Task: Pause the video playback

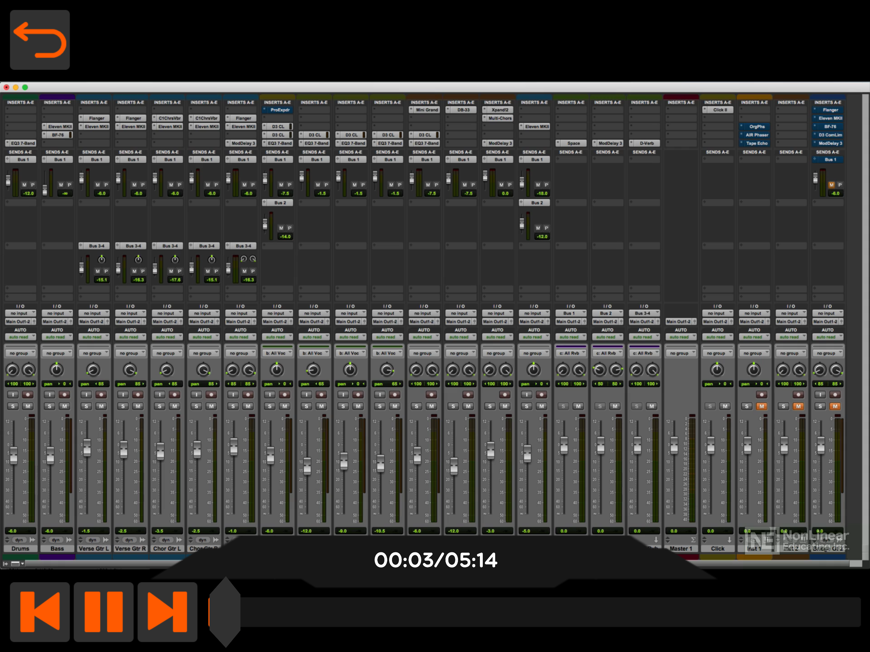Action: coord(103,612)
